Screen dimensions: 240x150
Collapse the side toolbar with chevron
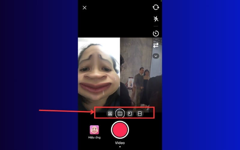click(x=156, y=56)
